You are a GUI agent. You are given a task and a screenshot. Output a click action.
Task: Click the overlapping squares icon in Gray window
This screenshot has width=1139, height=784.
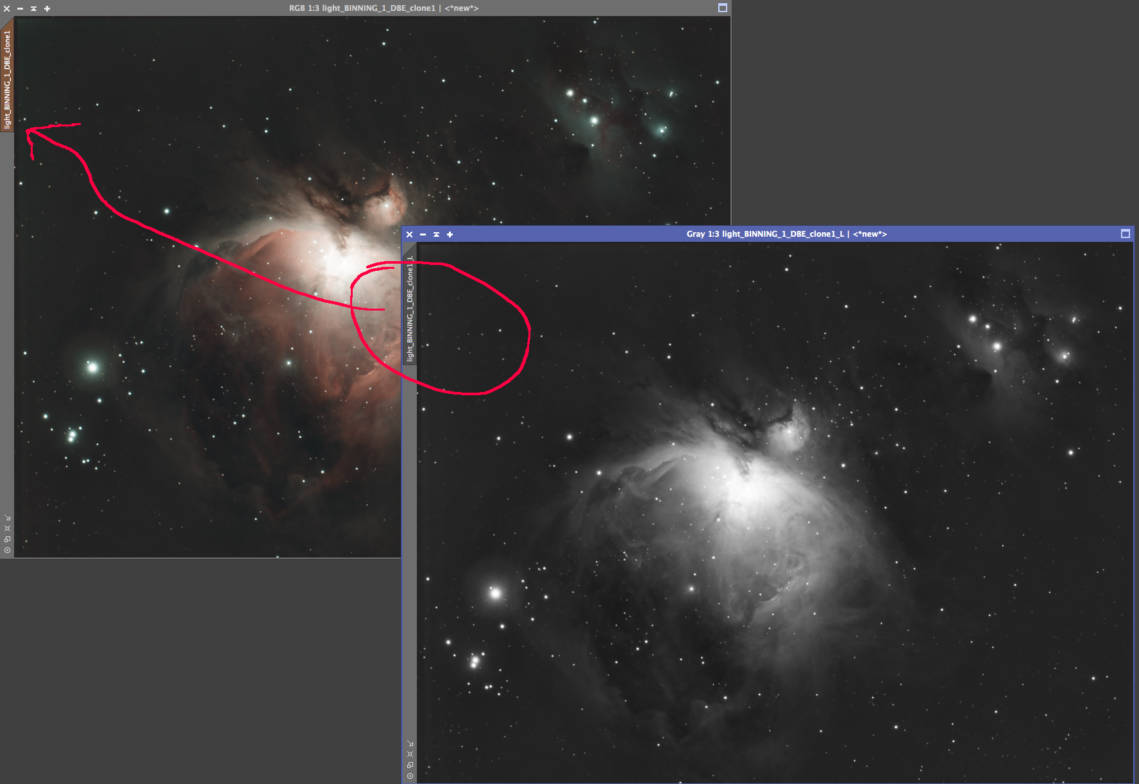click(410, 765)
